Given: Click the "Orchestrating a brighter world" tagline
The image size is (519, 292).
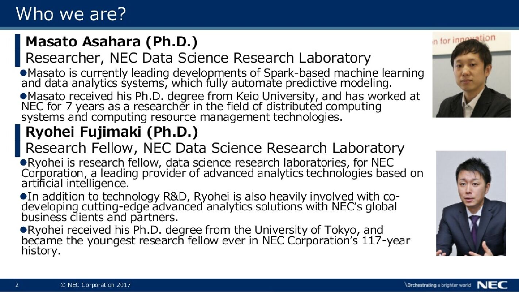Looking at the screenshot, I should click(437, 285).
